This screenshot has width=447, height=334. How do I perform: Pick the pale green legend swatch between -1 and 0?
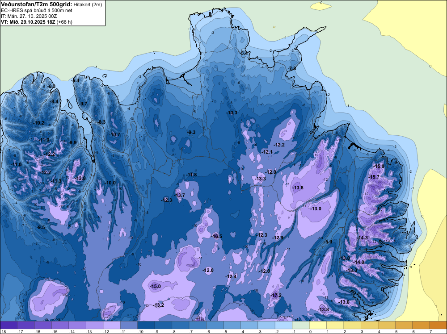click(301, 325)
